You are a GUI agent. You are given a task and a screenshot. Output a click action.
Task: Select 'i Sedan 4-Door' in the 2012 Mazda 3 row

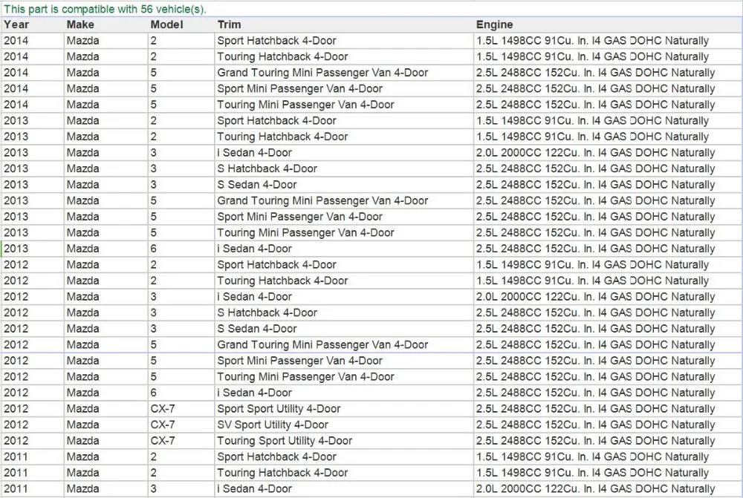point(254,298)
